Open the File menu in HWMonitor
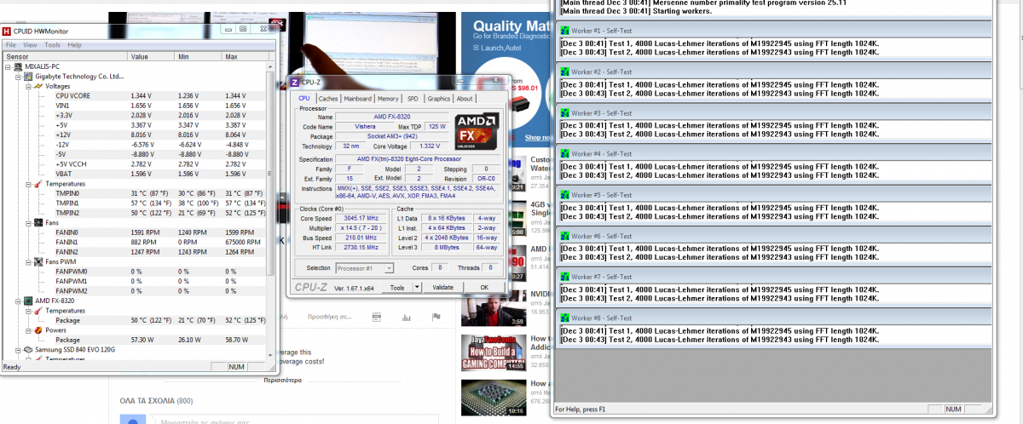This screenshot has width=1023, height=424. [11, 45]
